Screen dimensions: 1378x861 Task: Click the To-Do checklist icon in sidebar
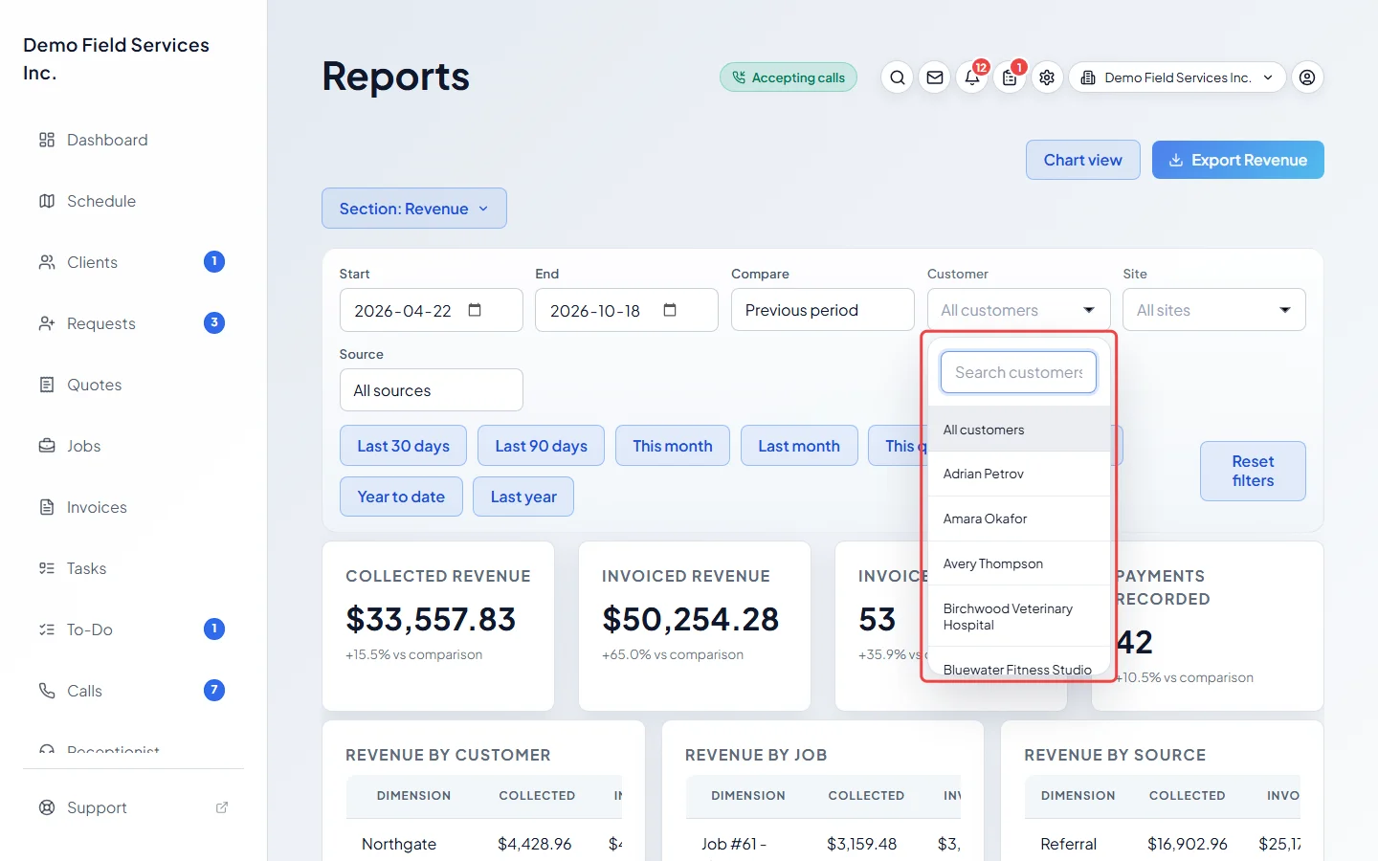[47, 629]
